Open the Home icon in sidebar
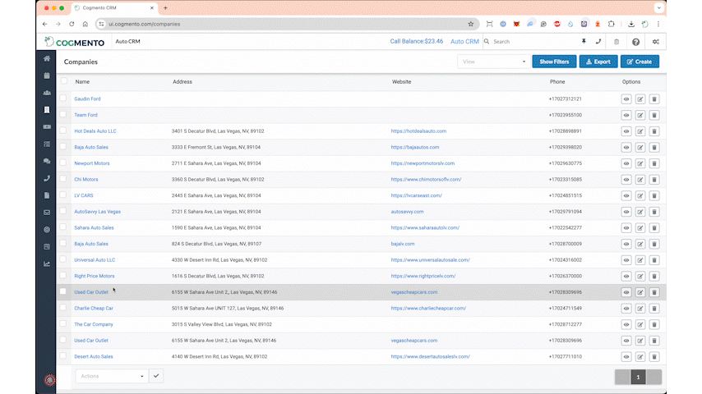Viewport: 702px width, 394px height. [x=47, y=58]
